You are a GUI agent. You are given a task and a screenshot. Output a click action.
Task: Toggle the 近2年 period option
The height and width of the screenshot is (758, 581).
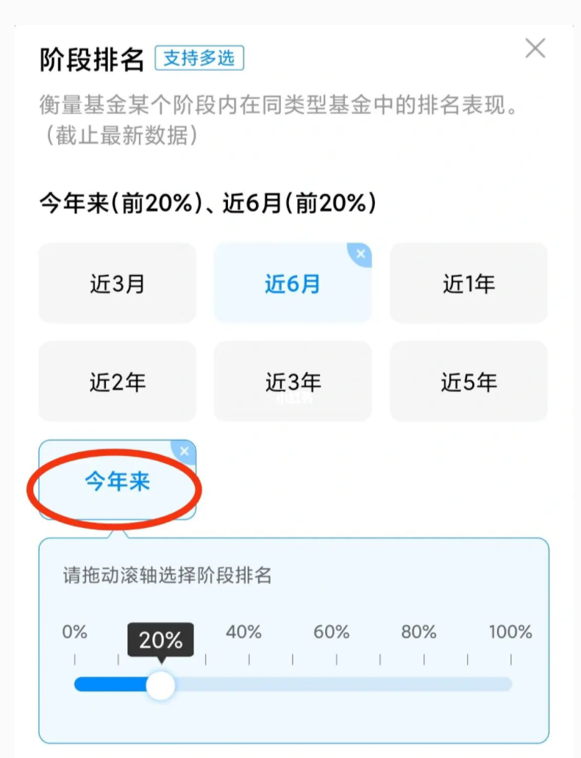tap(118, 382)
